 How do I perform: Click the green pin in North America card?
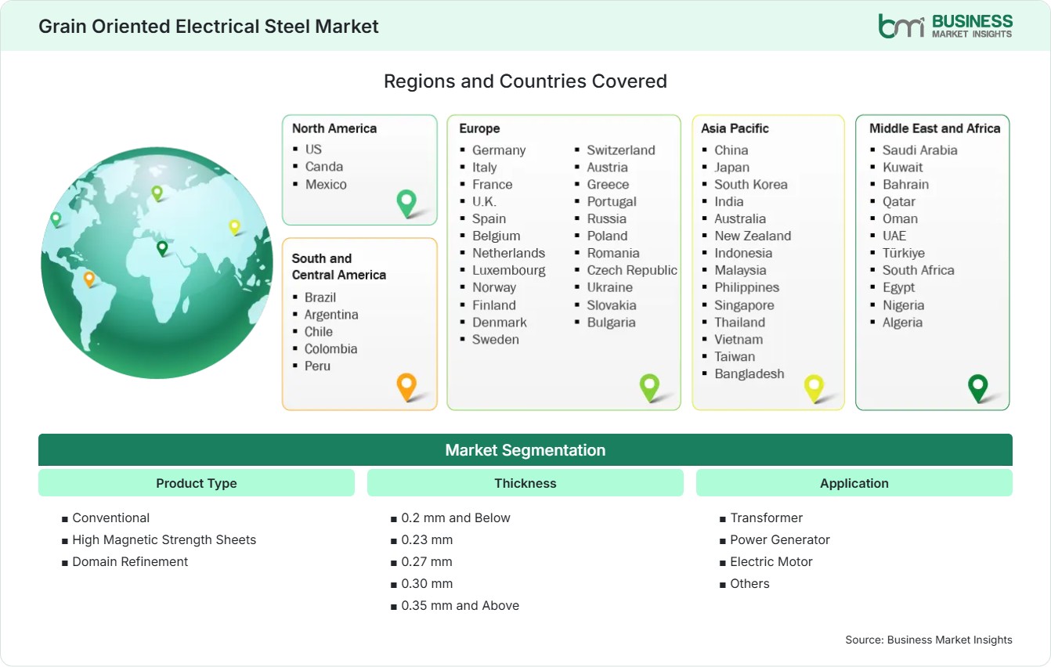tap(406, 204)
